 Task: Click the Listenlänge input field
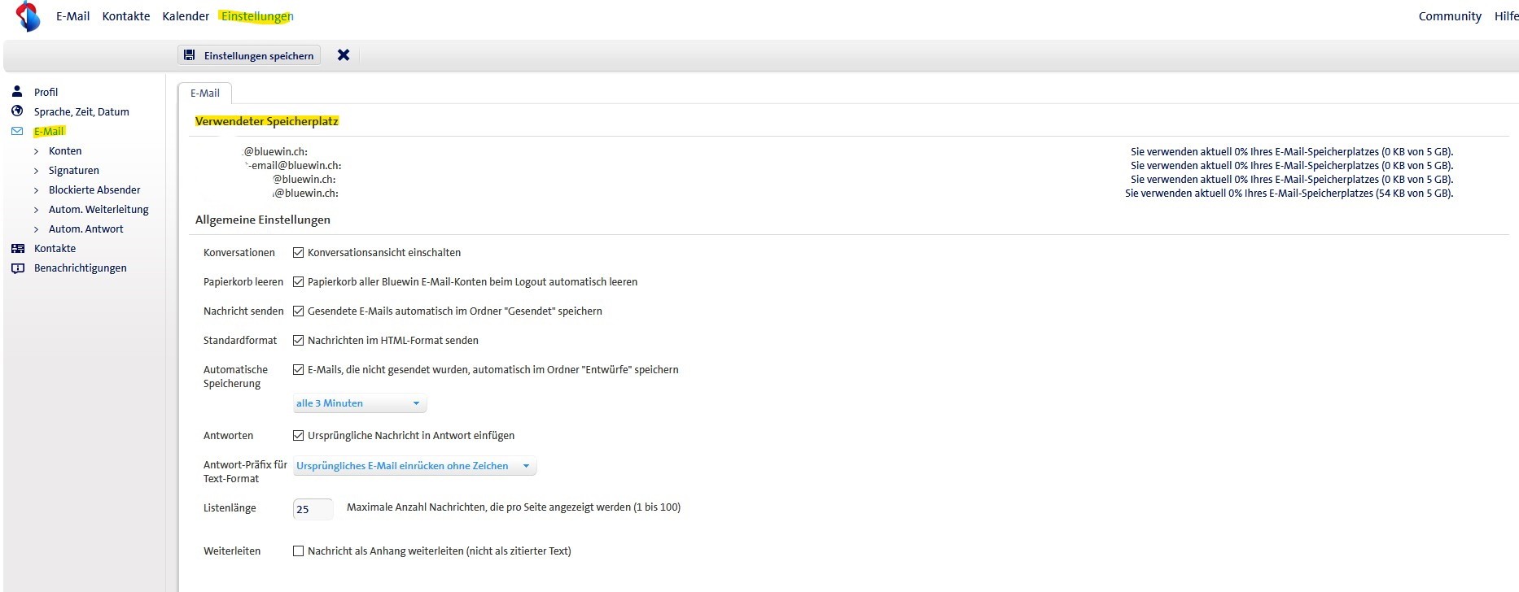[x=313, y=509]
